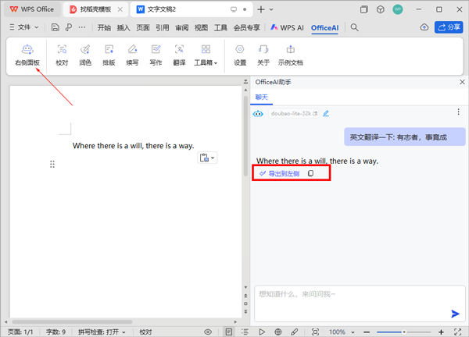469x337 pixels.
Task: Switch to page layout view in the status bar
Action: click(x=229, y=332)
